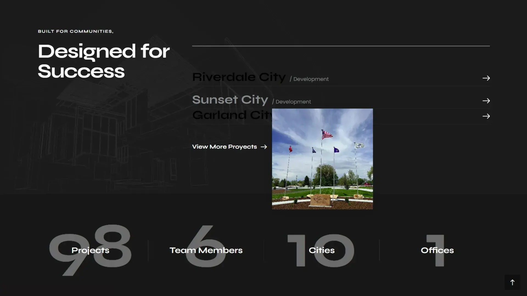Viewport: 527px width, 296px height.
Task: Click the arrow beside View More Proyects
Action: point(264,147)
